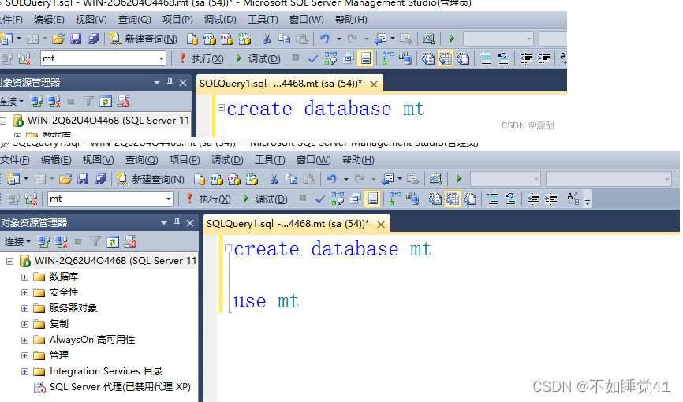Screen dimensions: 683x402
Task: Open the 视图(V) menu in lower window
Action: (98, 160)
